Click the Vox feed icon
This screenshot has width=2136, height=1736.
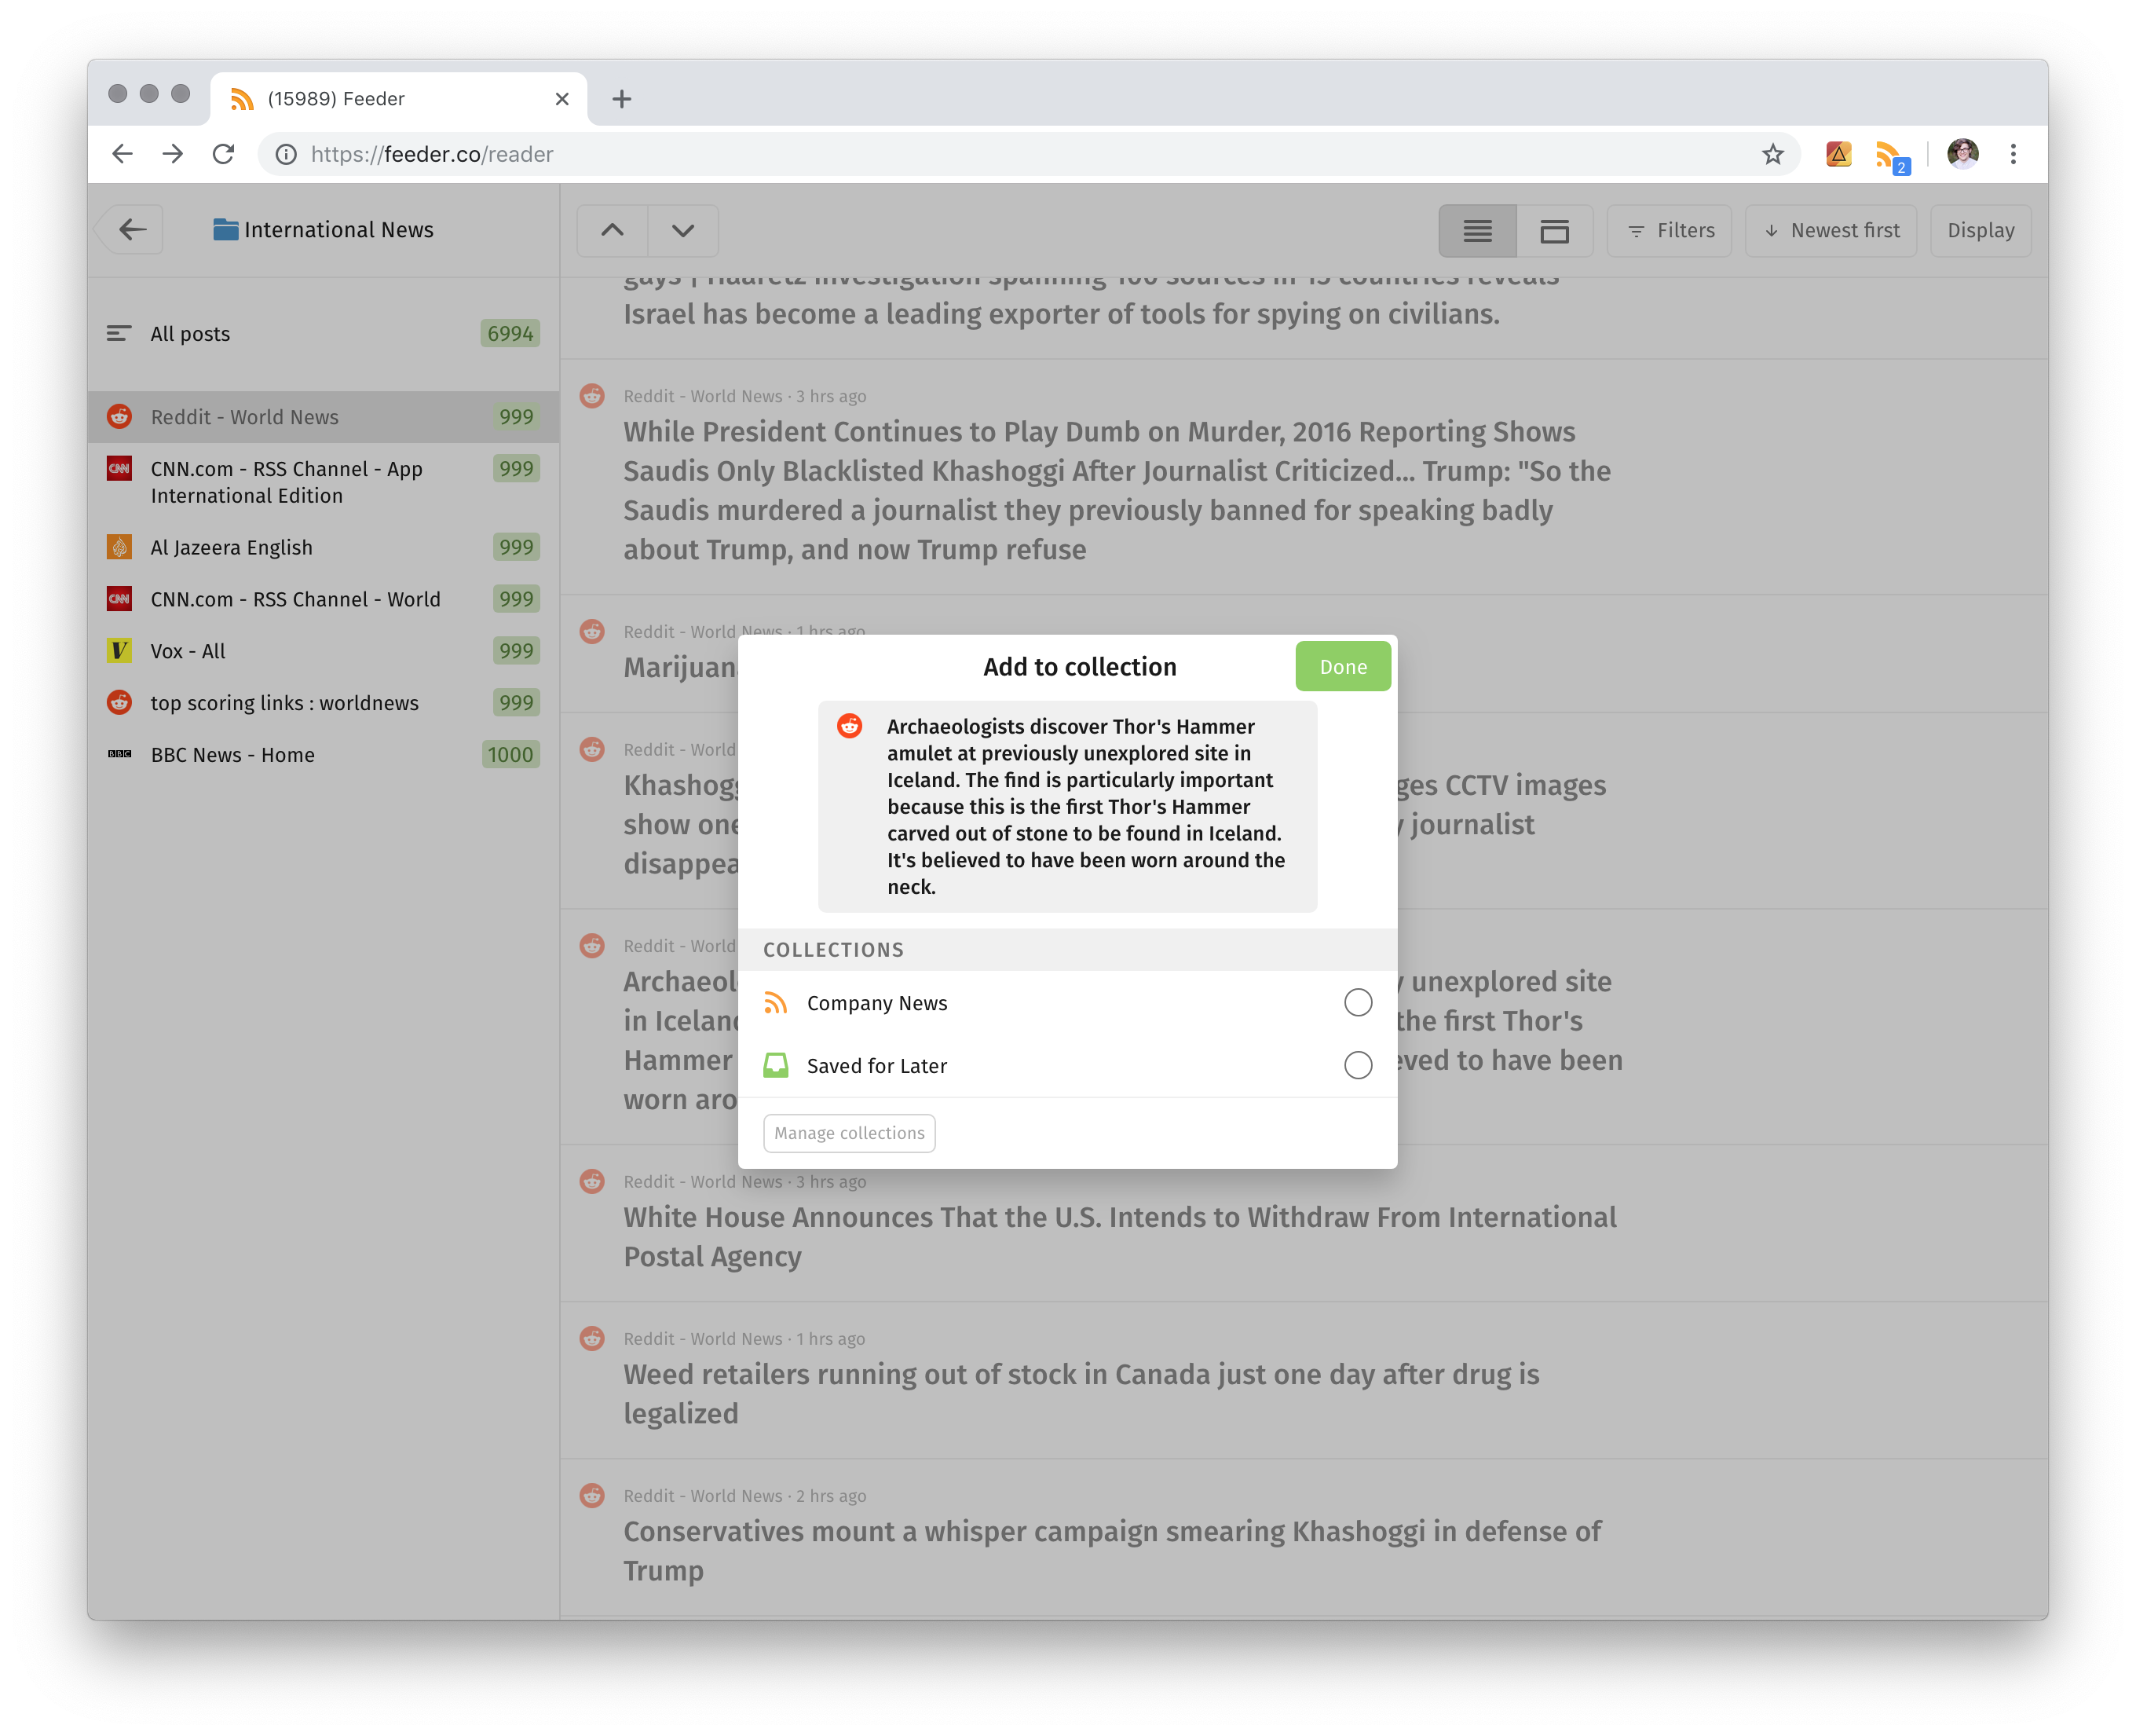click(x=119, y=651)
